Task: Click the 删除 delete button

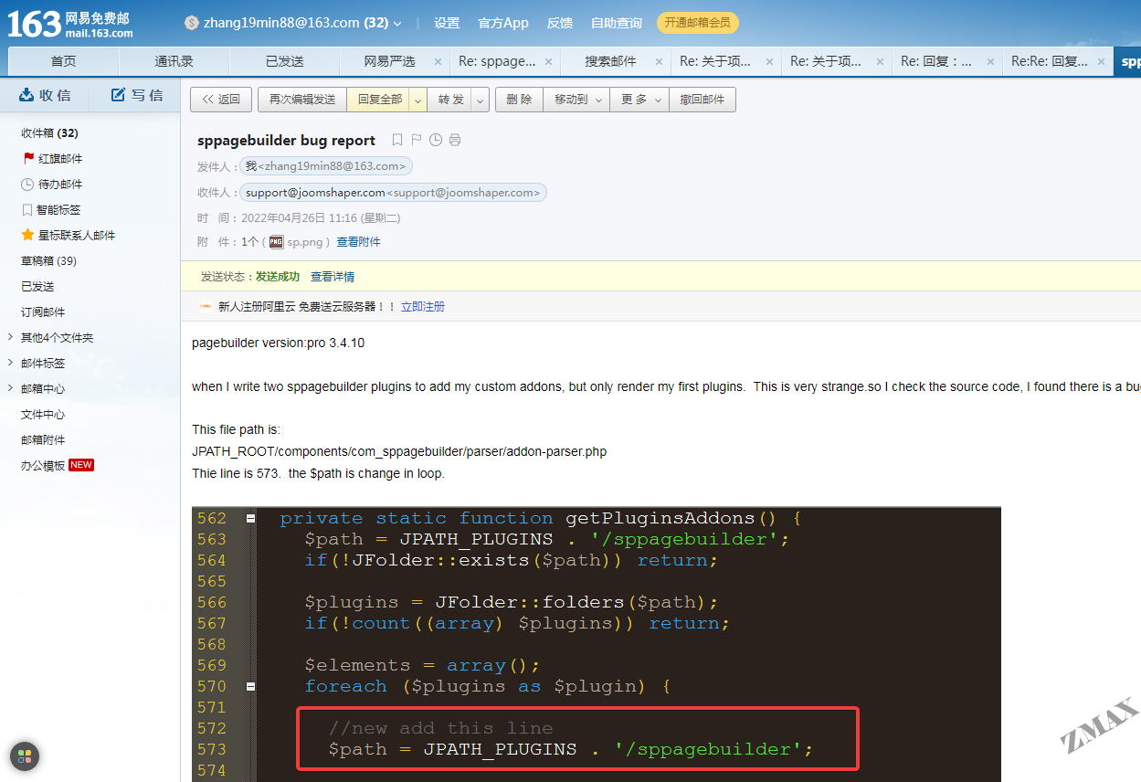Action: 519,100
